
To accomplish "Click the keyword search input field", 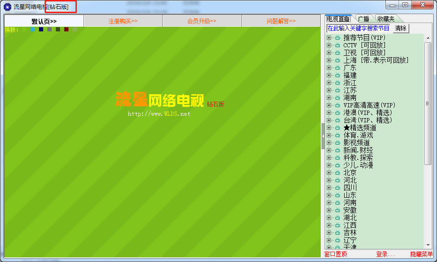I will pyautogui.click(x=359, y=29).
